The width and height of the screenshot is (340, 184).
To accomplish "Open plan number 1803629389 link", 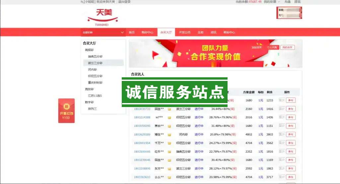I will (x=142, y=134).
